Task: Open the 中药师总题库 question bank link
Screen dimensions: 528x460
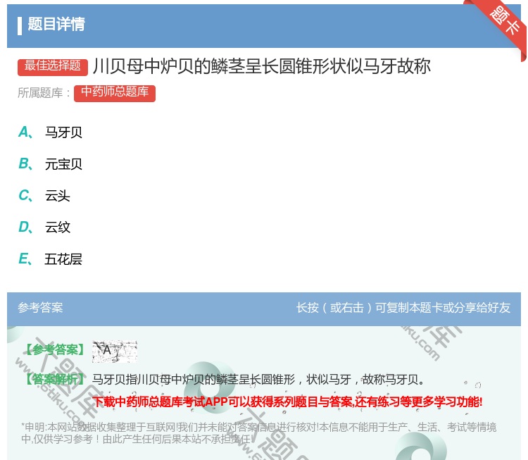Action: tap(115, 93)
